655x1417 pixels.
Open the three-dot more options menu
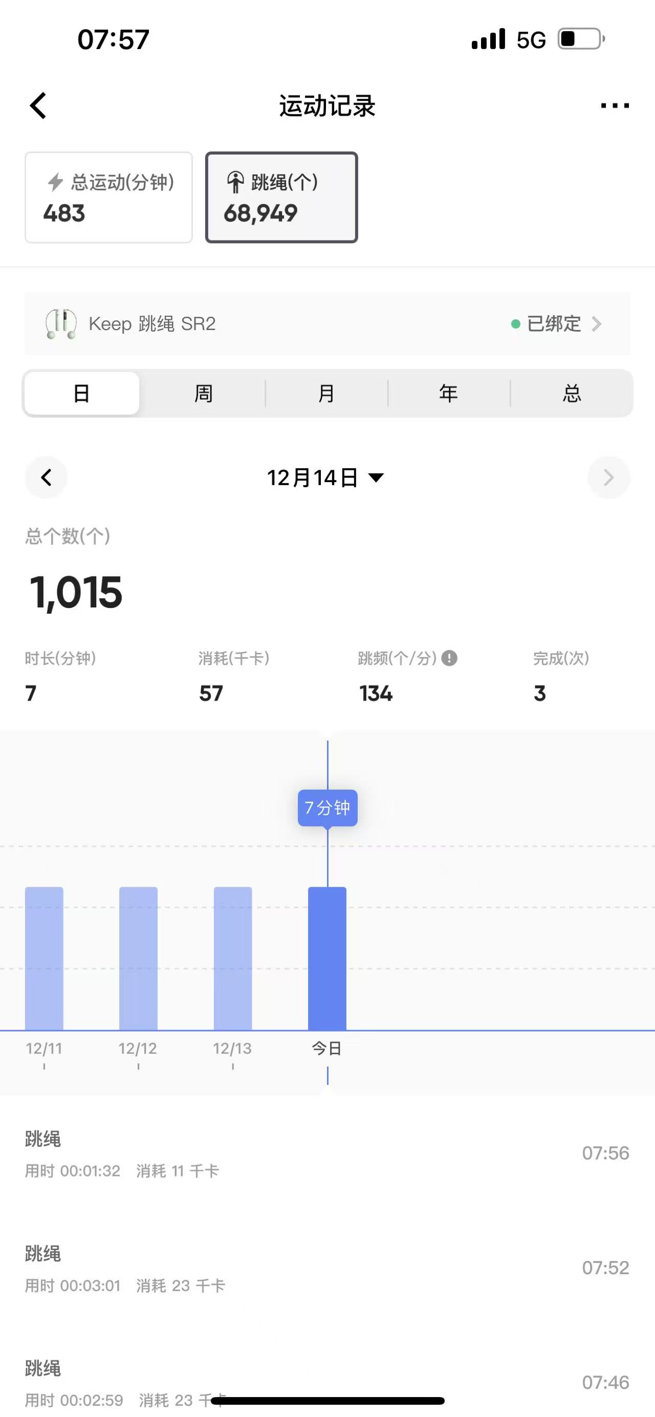click(615, 105)
